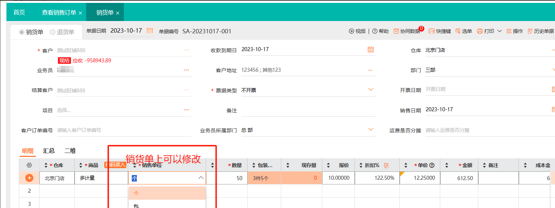Screen dimensions: 555x208
Task: Switch to the 汇总 tab
Action: [x=49, y=151]
